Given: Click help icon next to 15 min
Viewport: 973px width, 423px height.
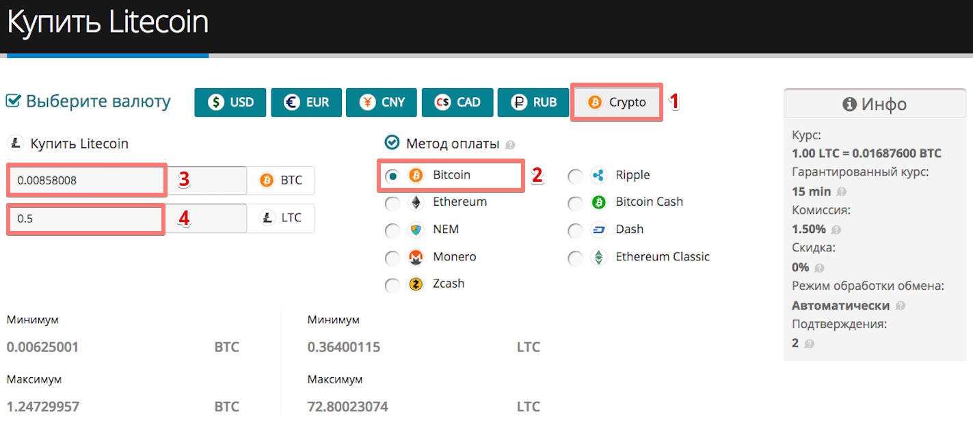Looking at the screenshot, I should [842, 192].
